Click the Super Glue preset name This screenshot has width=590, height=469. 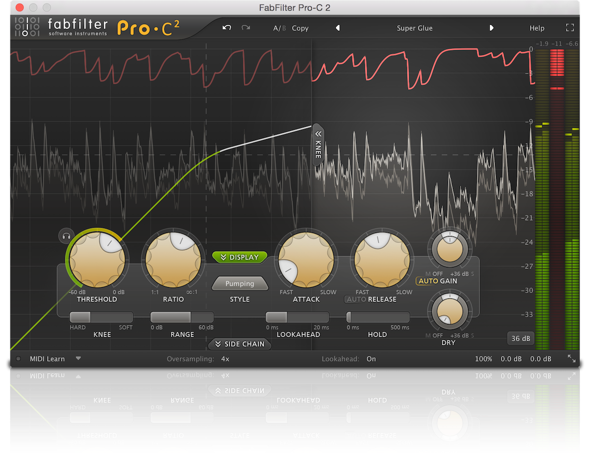414,28
